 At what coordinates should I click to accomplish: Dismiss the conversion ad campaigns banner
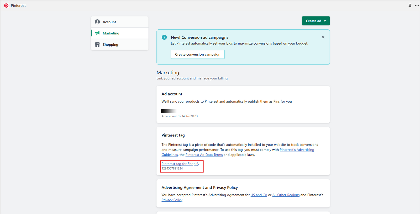[x=323, y=37]
